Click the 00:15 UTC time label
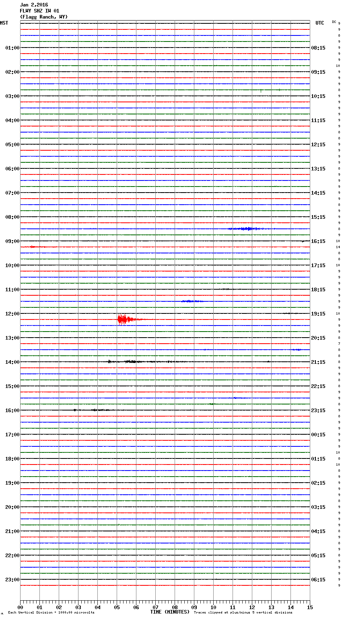 point(318,435)
